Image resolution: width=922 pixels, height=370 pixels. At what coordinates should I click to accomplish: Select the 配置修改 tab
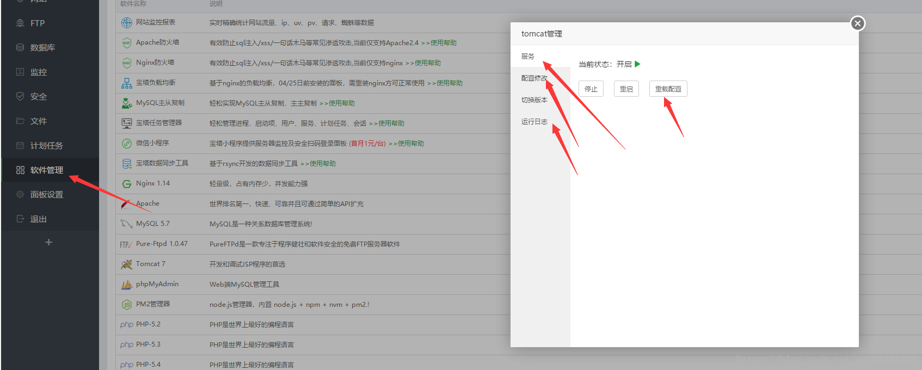click(540, 78)
